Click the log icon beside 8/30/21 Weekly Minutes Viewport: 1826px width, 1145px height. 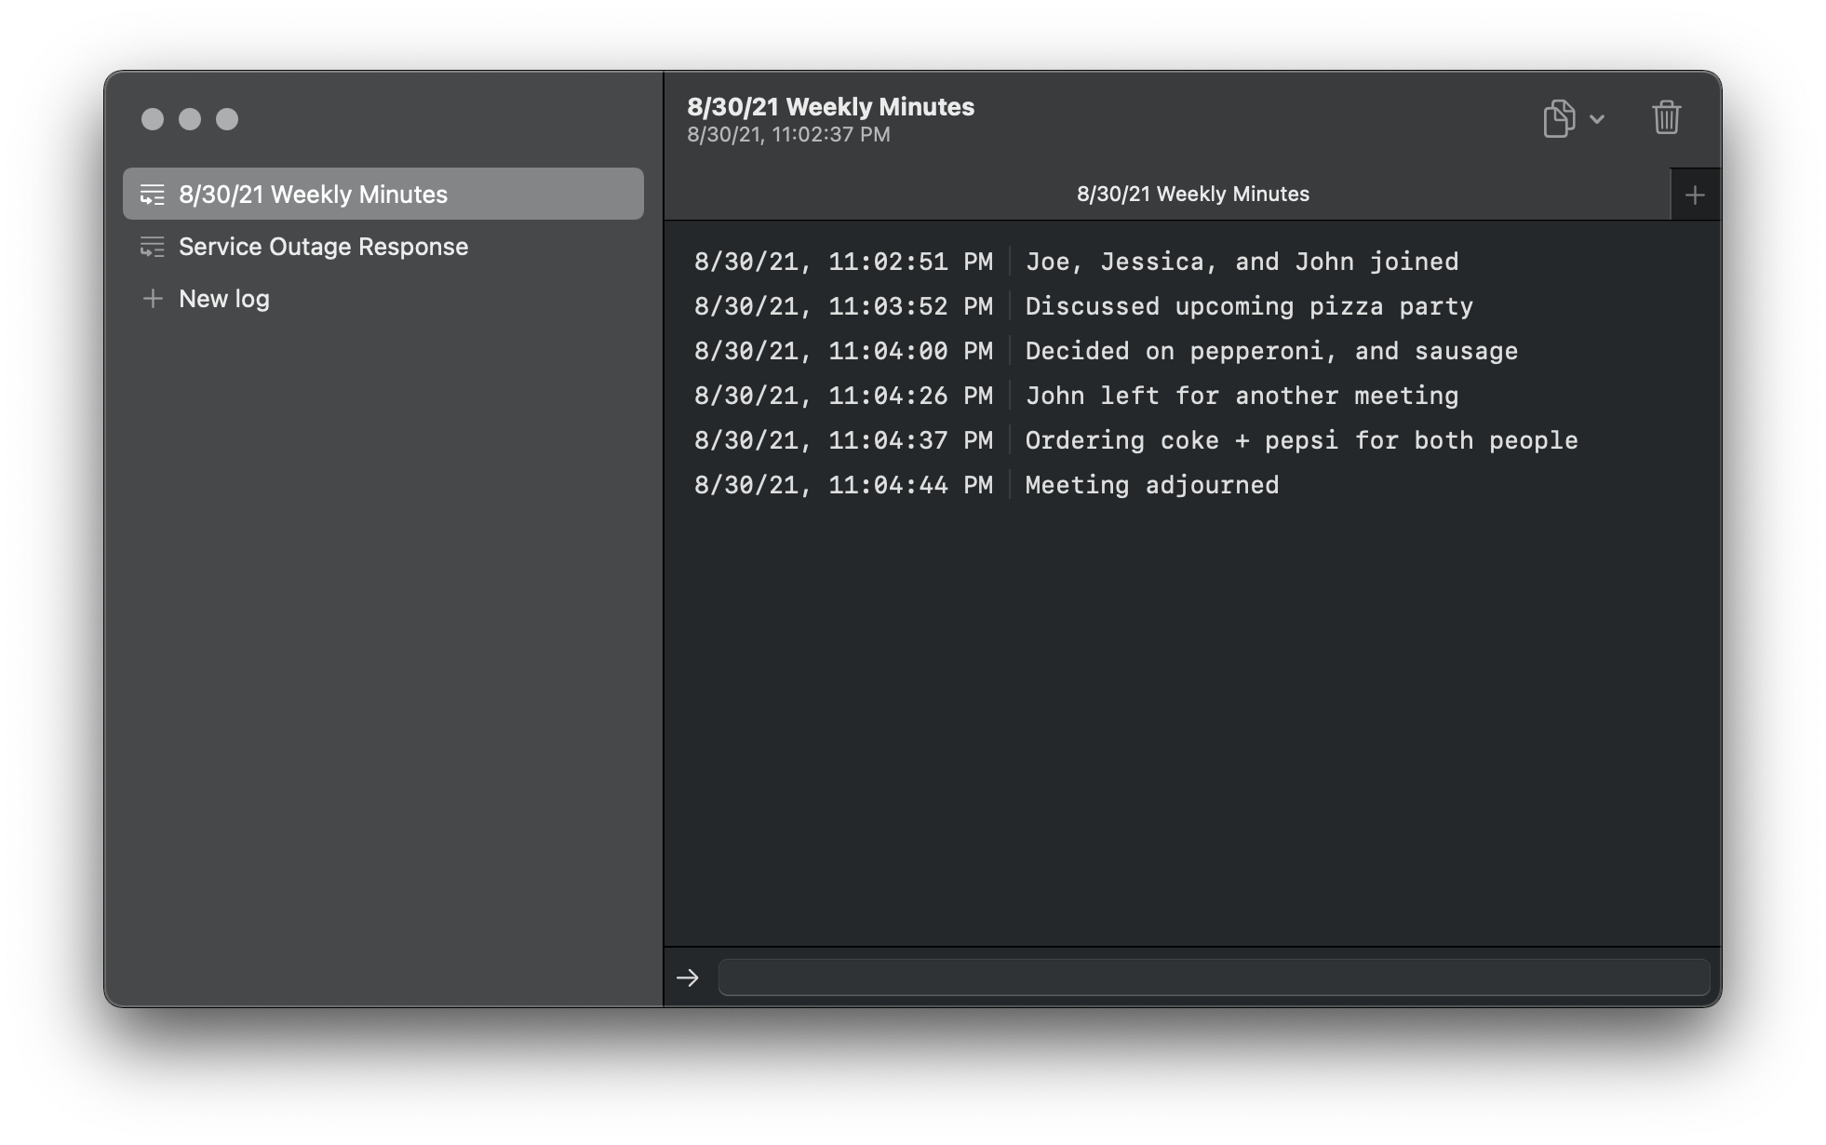(153, 195)
